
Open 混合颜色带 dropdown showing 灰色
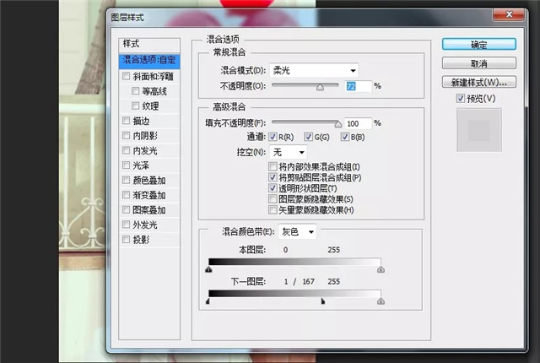[x=297, y=232]
